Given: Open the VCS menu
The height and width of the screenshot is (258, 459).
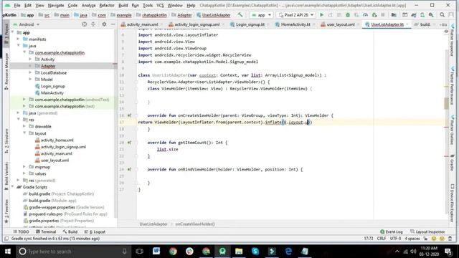Looking at the screenshot, I should point(160,5).
